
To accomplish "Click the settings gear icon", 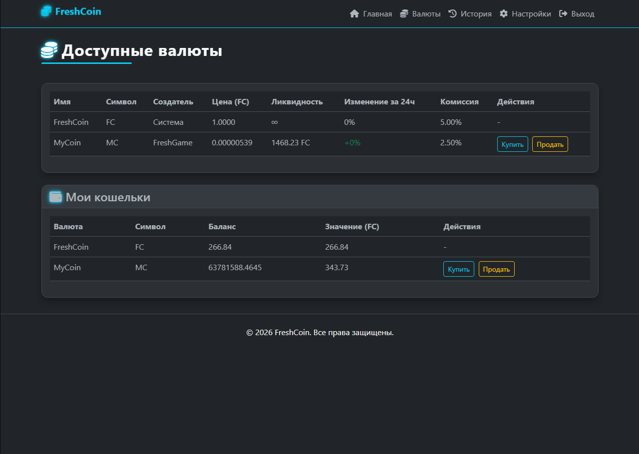I will coord(504,14).
